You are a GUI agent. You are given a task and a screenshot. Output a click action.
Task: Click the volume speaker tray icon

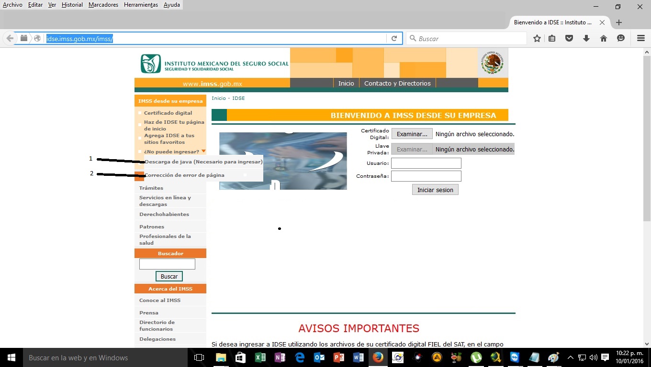point(593,357)
